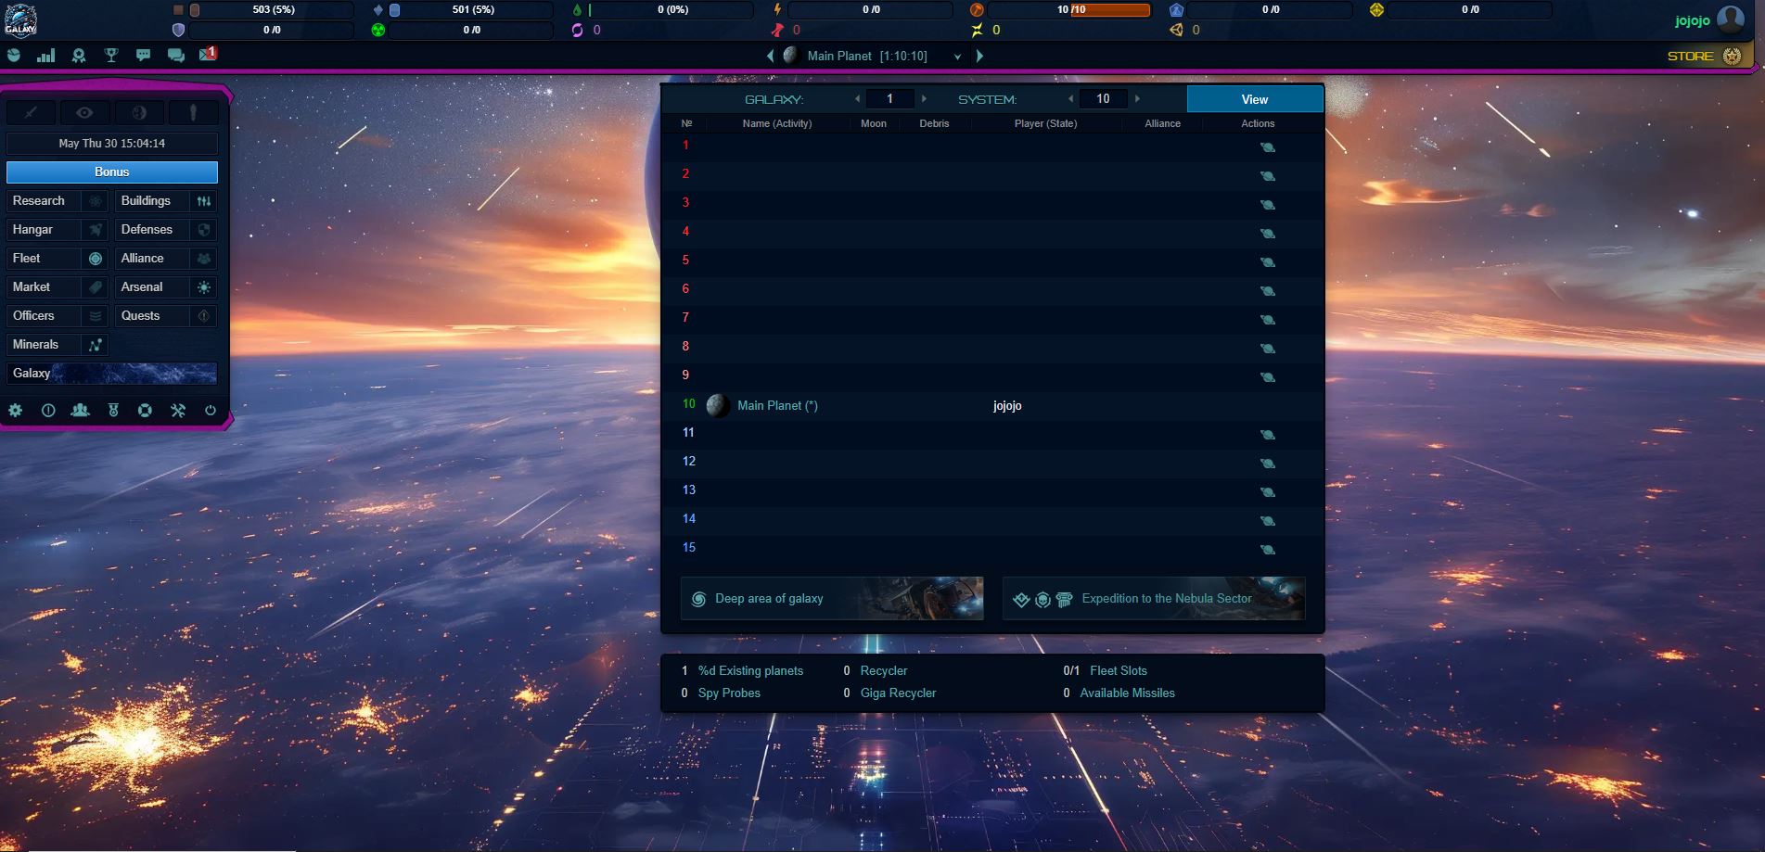Click the trophy icon in top toolbar

[111, 56]
